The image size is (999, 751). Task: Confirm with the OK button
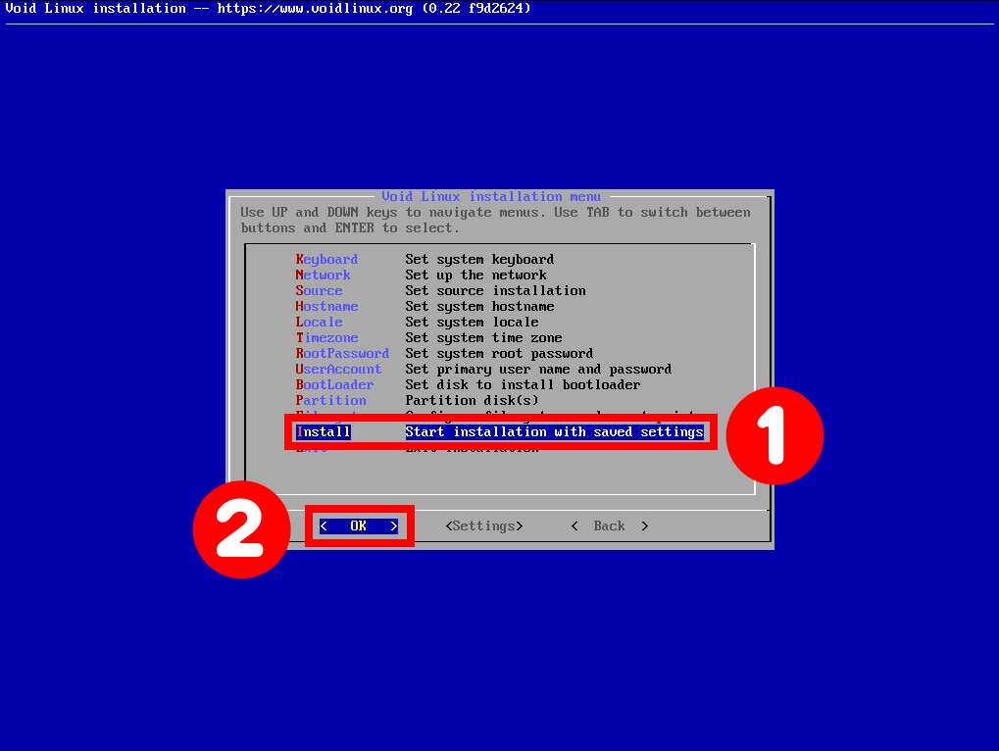(x=359, y=526)
